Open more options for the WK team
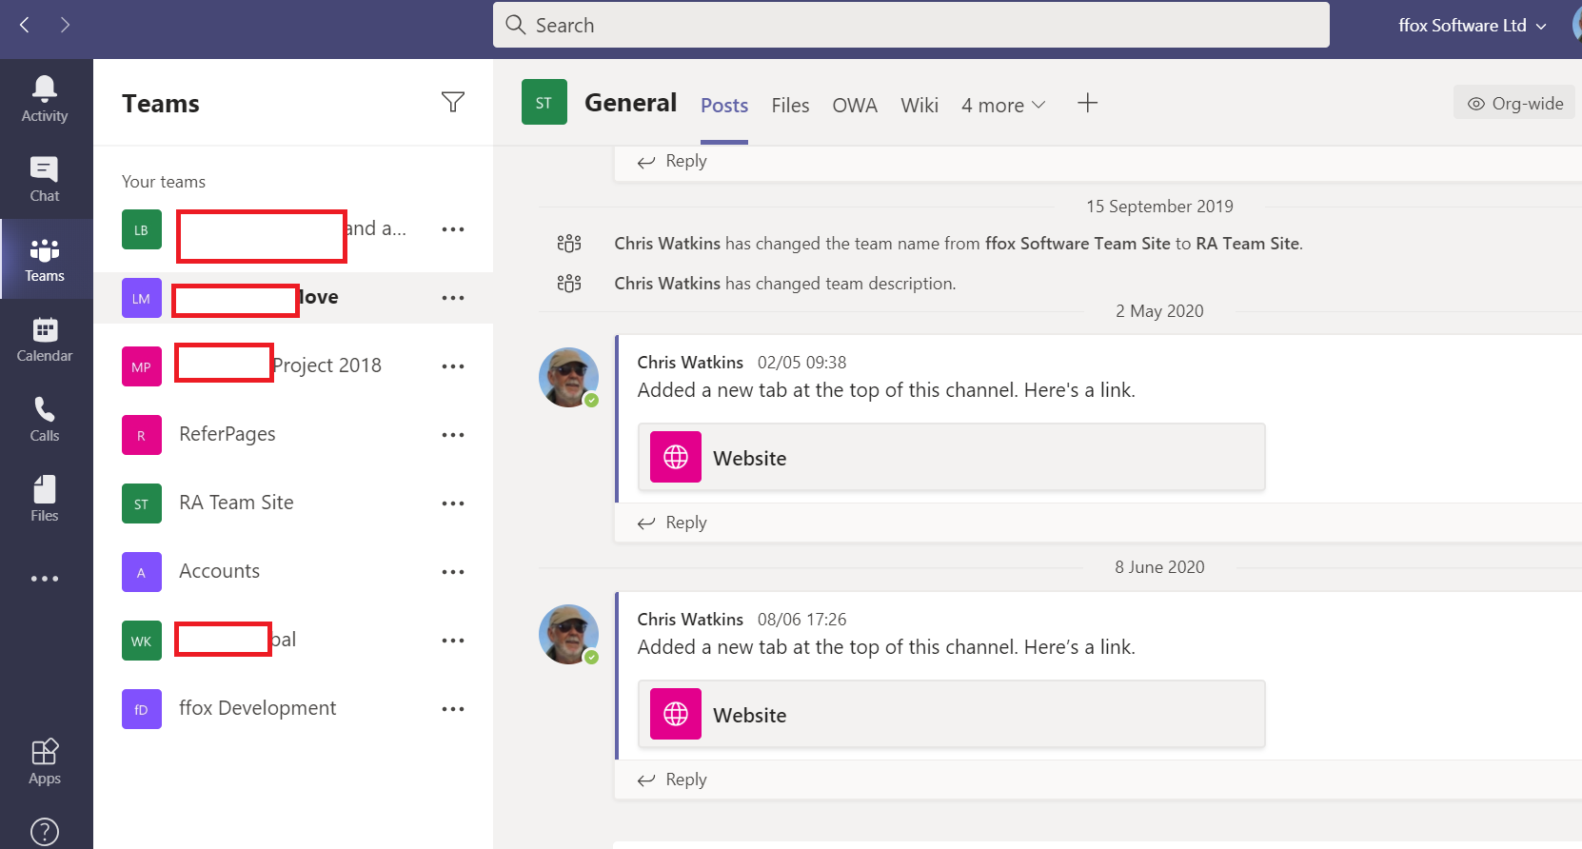 [453, 641]
